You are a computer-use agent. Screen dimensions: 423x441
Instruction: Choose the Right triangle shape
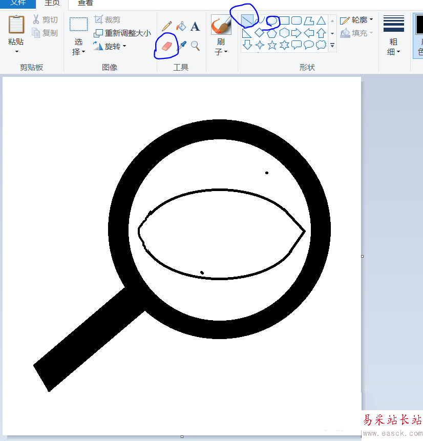pyautogui.click(x=247, y=33)
